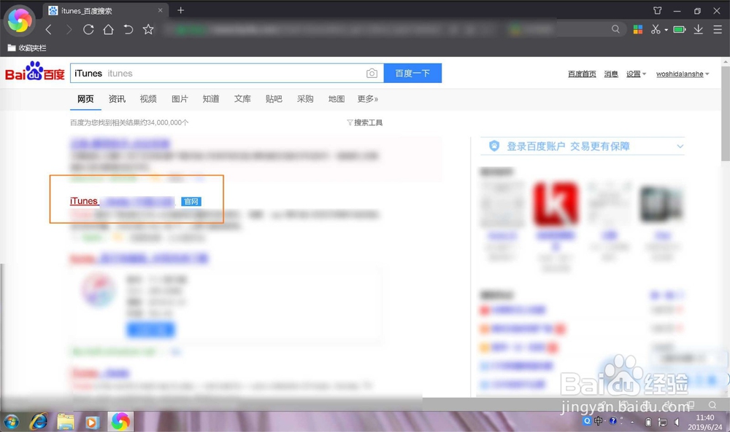Close the itunes_百度搜索 tab
The image size is (730, 432).
pyautogui.click(x=160, y=10)
